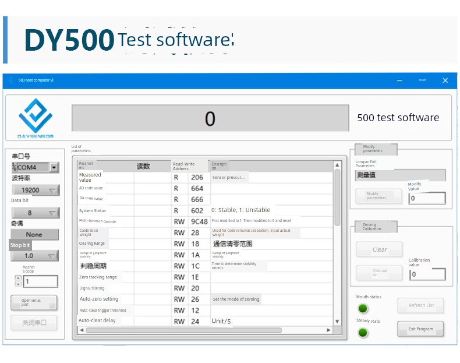460x363 pixels.
Task: Decrease machine code with down stepper
Action: coord(18,284)
